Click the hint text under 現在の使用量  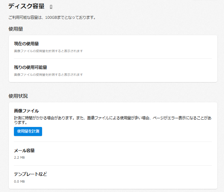click(48, 51)
